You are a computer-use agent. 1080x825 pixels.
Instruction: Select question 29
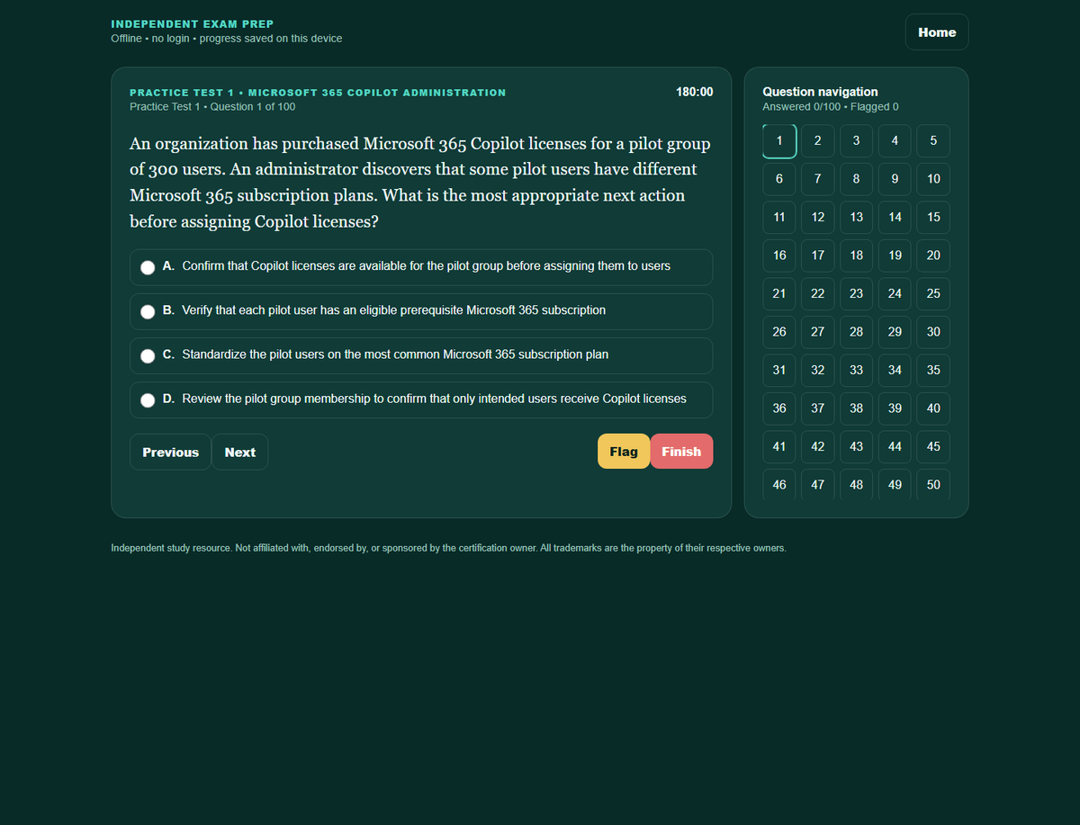click(x=895, y=331)
